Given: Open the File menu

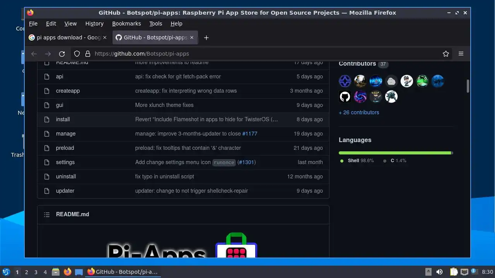Looking at the screenshot, I should (33, 24).
